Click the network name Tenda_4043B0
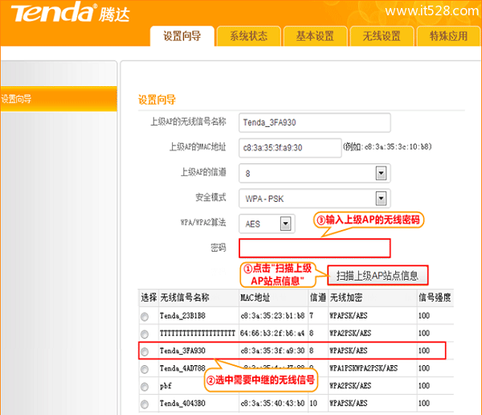This screenshot has height=415, width=482. [182, 404]
